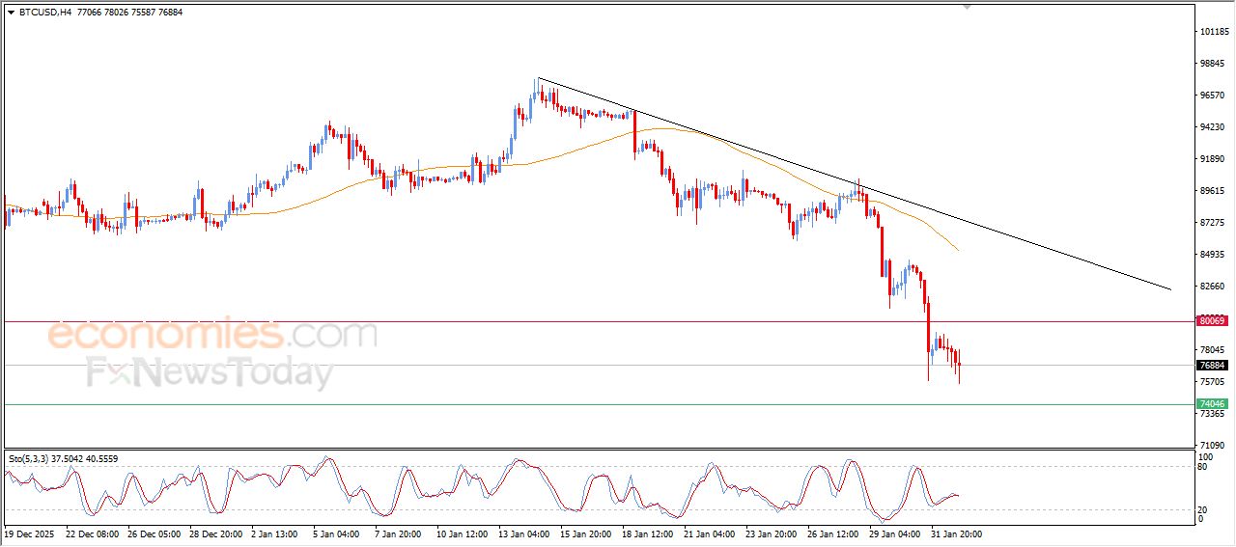
Task: Click the economies.com watermark logo
Action: (x=212, y=335)
